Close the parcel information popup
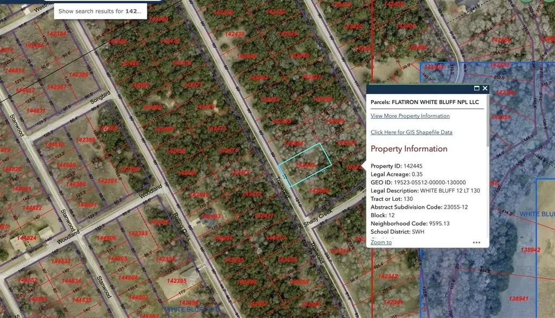The width and height of the screenshot is (555, 318). [485, 88]
